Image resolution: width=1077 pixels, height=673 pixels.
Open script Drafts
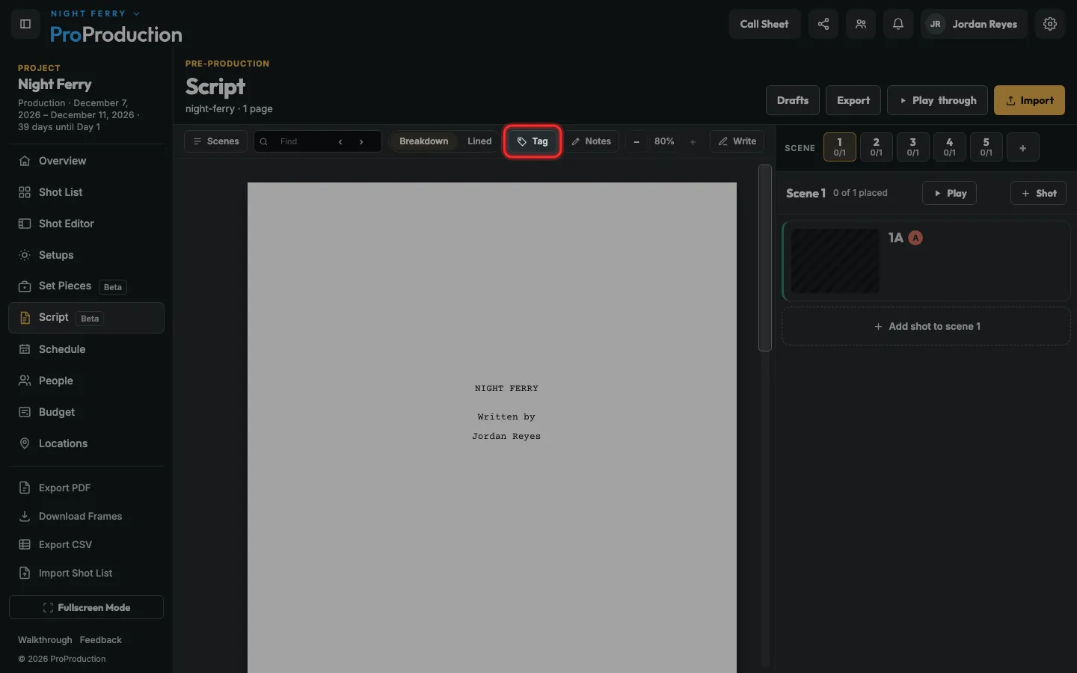tap(793, 100)
